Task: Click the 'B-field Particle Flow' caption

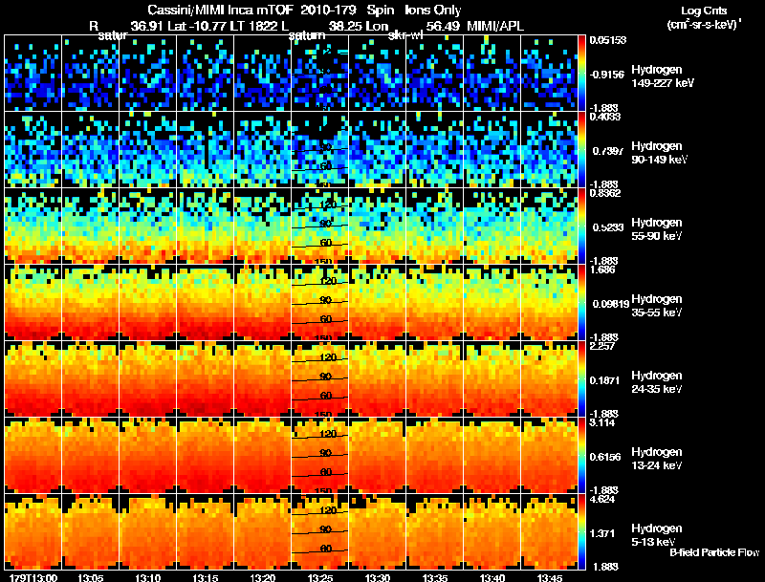Action: (x=714, y=552)
